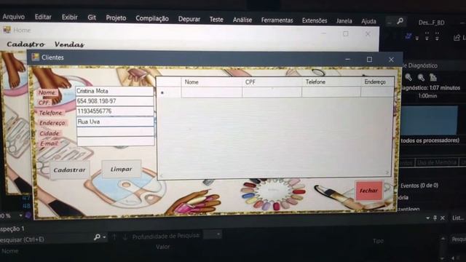Click the Nome column header in grid

tap(211, 82)
